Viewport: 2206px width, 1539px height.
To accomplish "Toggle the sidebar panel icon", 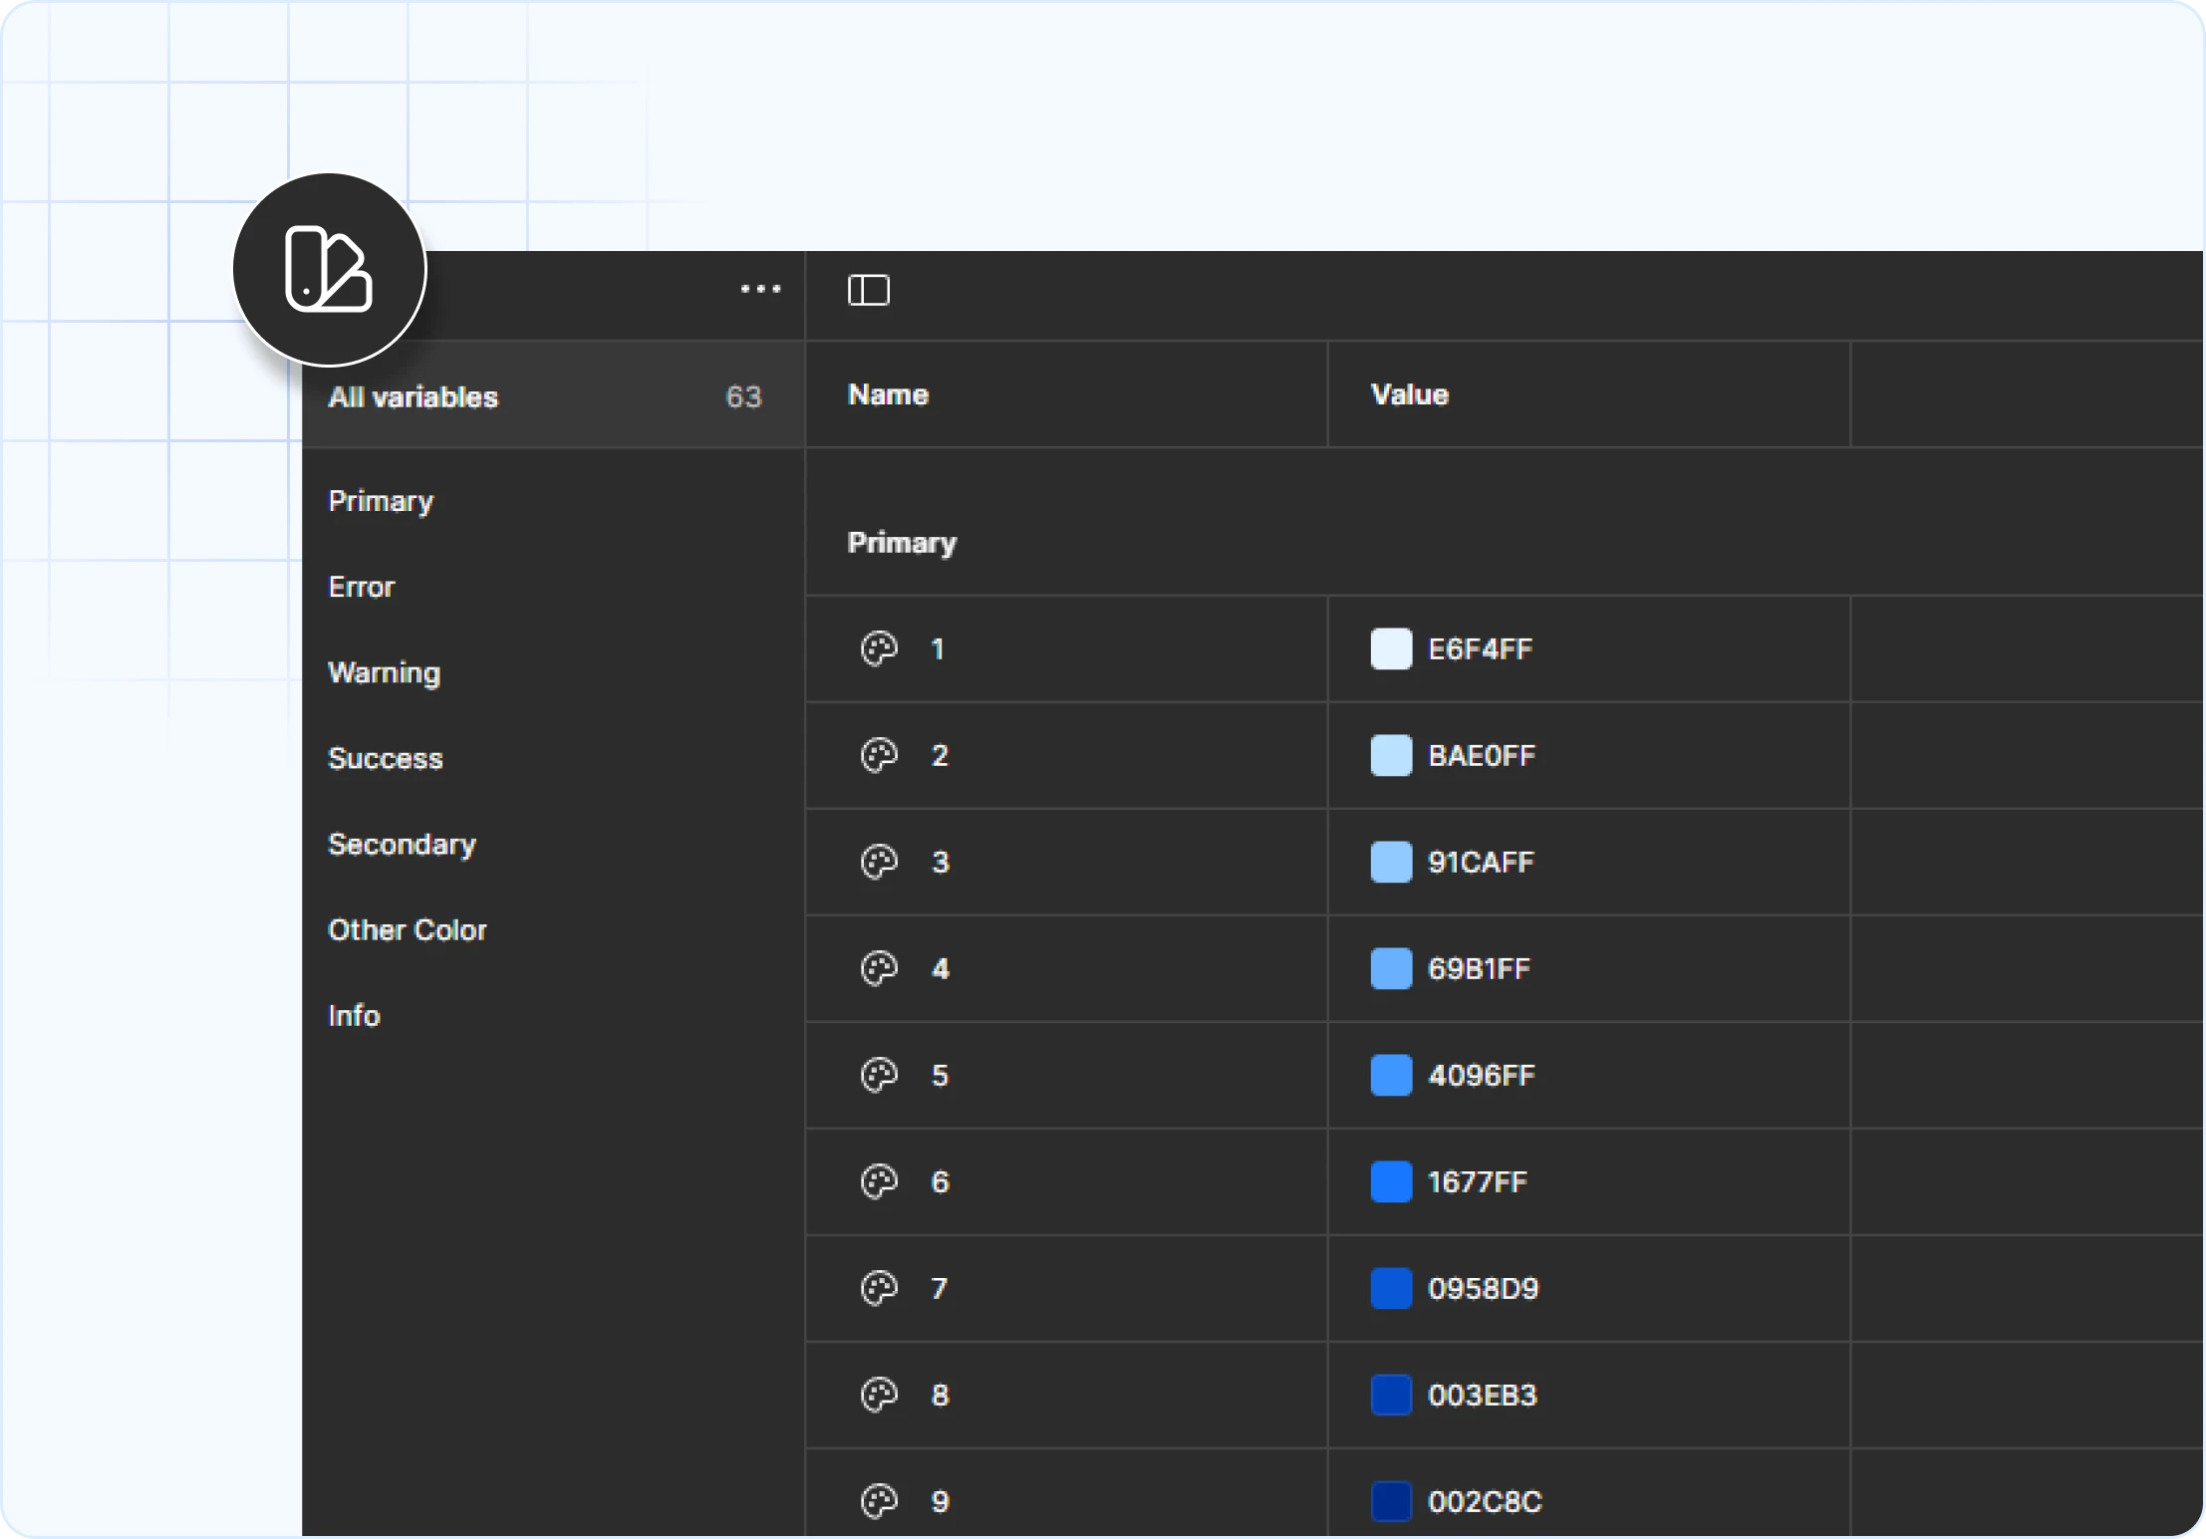I will 868,290.
